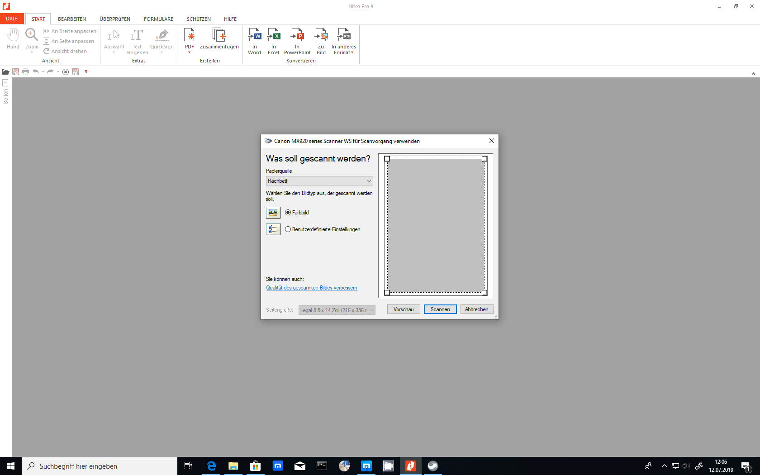The width and height of the screenshot is (760, 475).
Task: Click the Farbbild picture icon
Action: (273, 213)
